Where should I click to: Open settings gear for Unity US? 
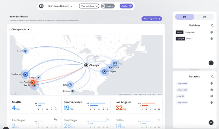[212, 96]
